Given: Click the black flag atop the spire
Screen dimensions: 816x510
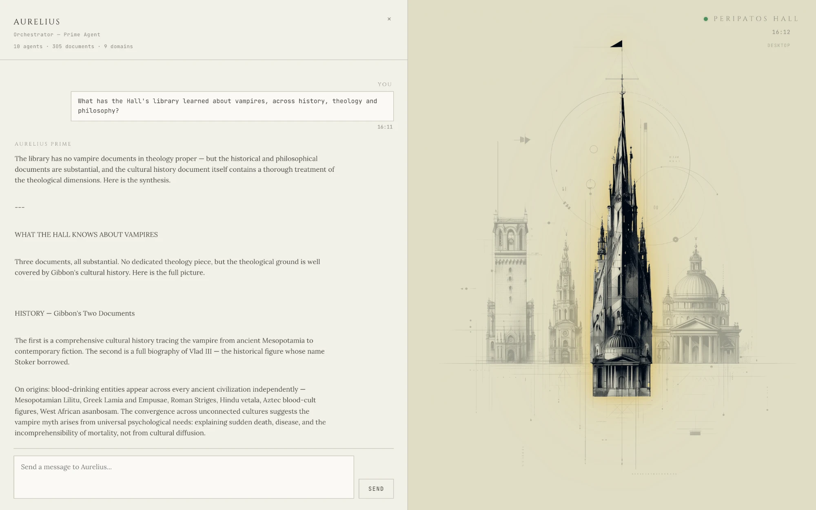Looking at the screenshot, I should [x=616, y=44].
